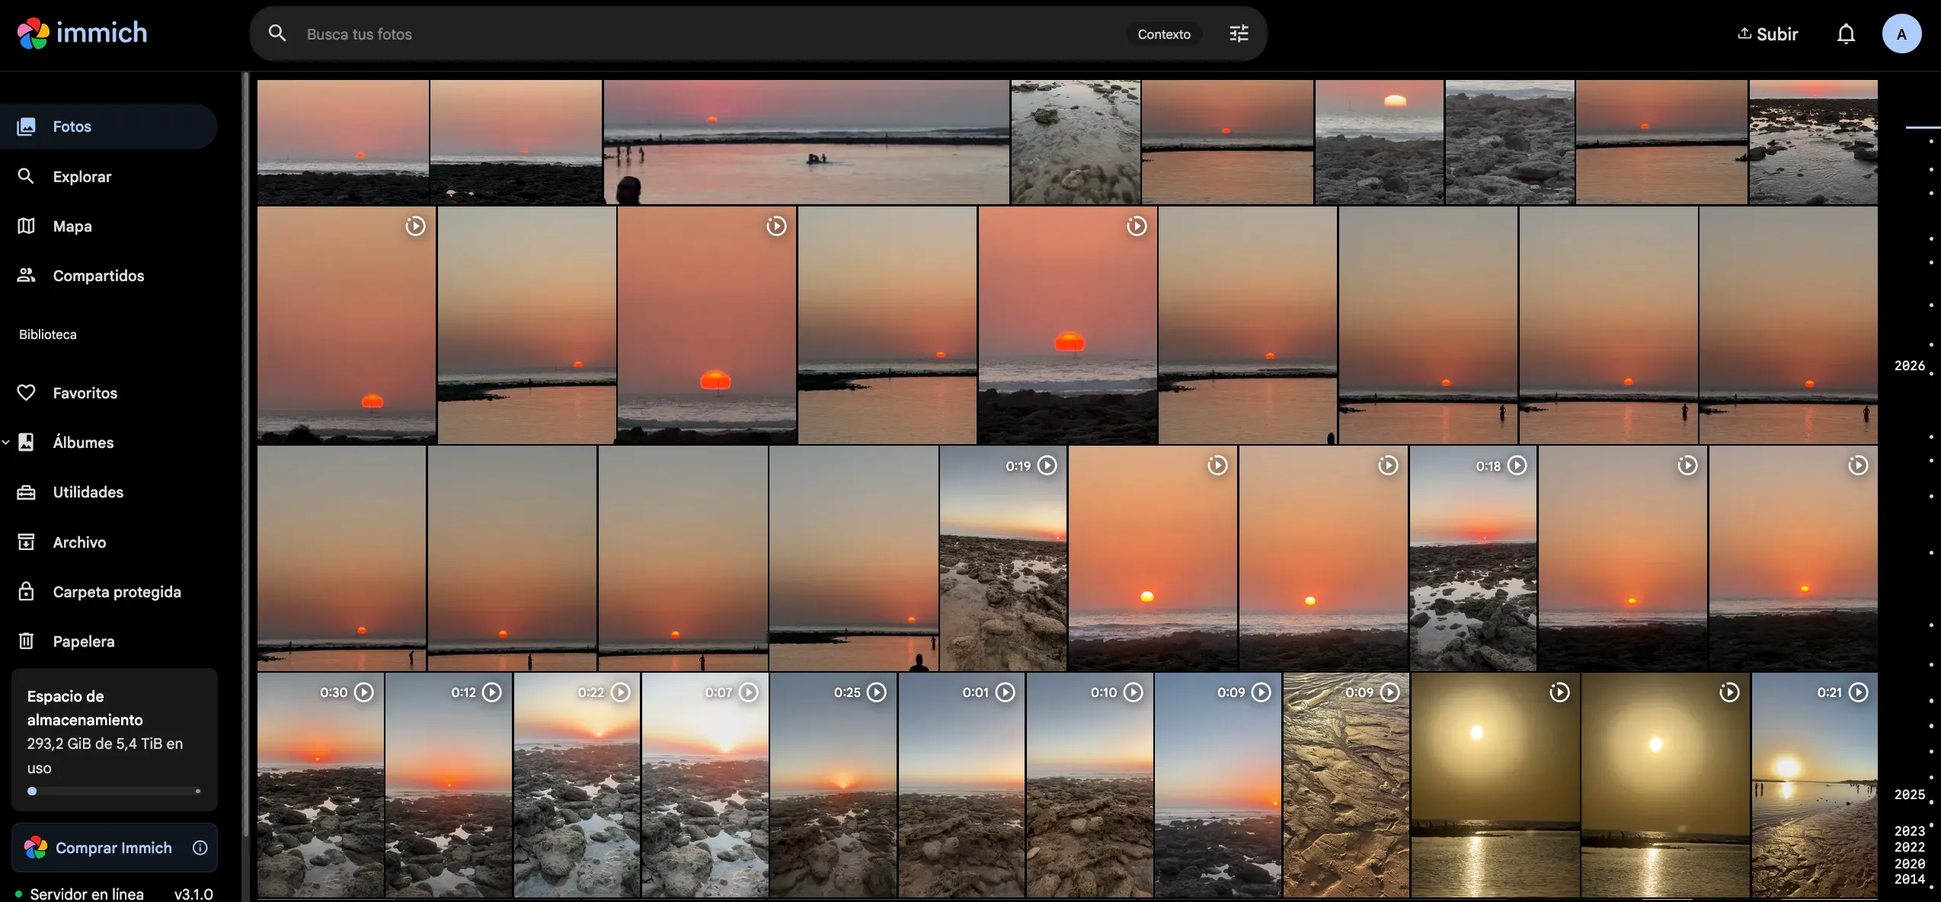Click the Comprar Immich button
1941x902 pixels.
[x=114, y=847]
